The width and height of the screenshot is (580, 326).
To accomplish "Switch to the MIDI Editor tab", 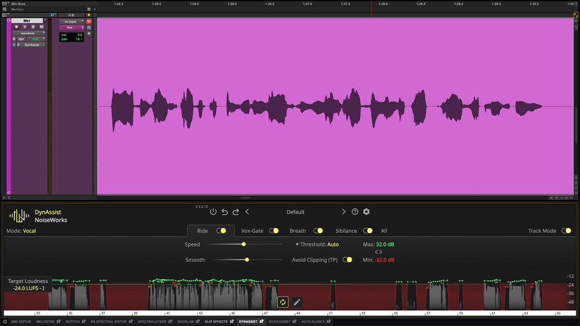I will point(21,321).
